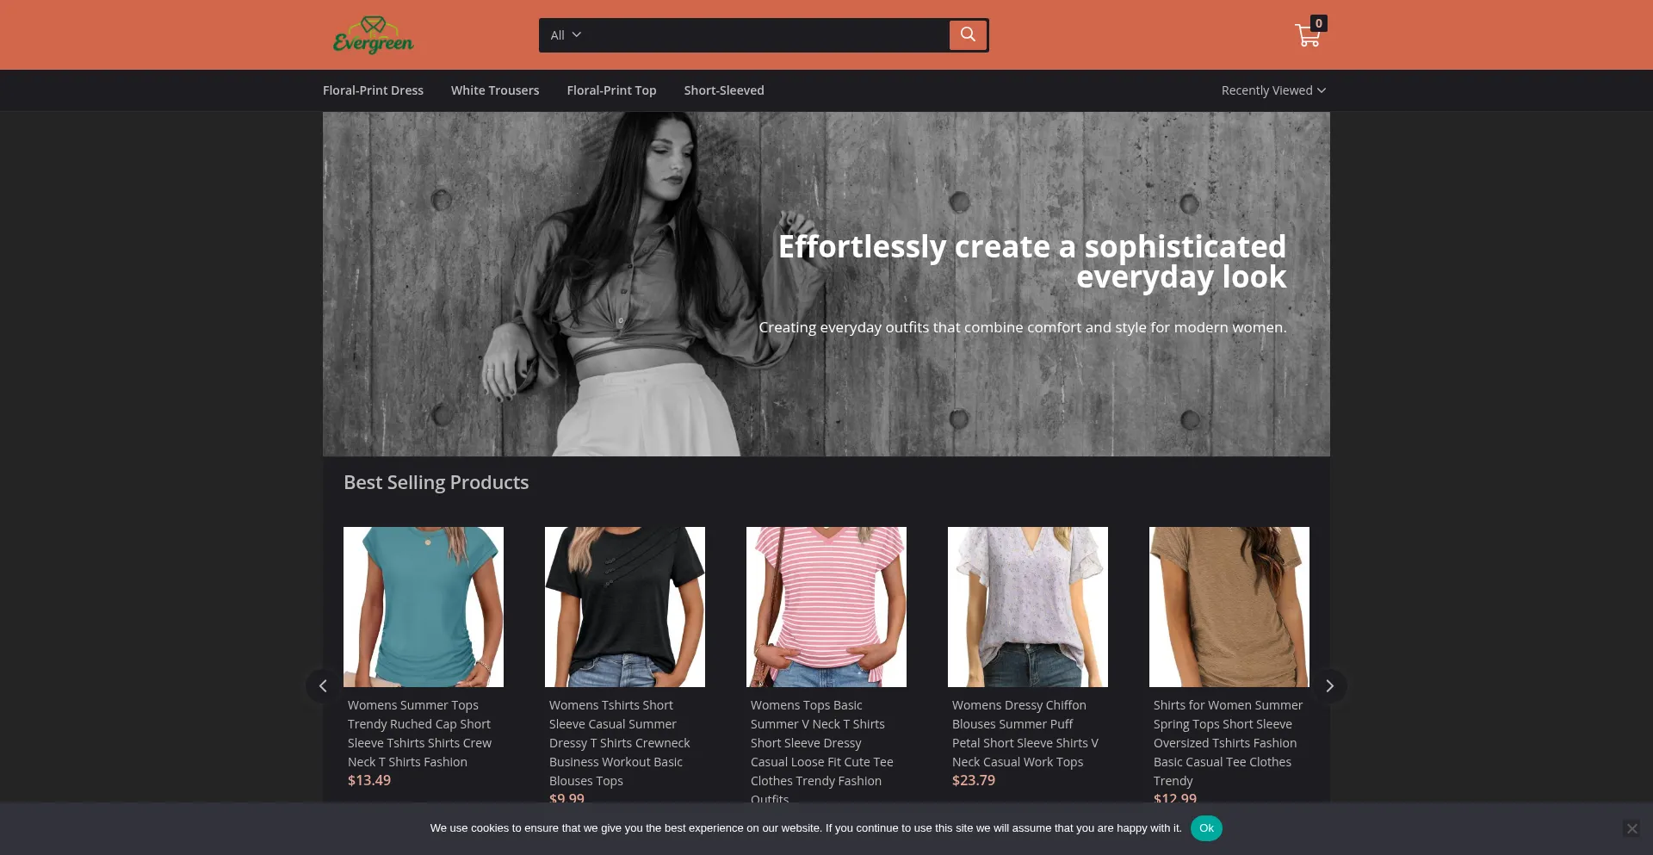Open the black crewneck T-shirt image
This screenshot has width=1653, height=855.
[625, 607]
